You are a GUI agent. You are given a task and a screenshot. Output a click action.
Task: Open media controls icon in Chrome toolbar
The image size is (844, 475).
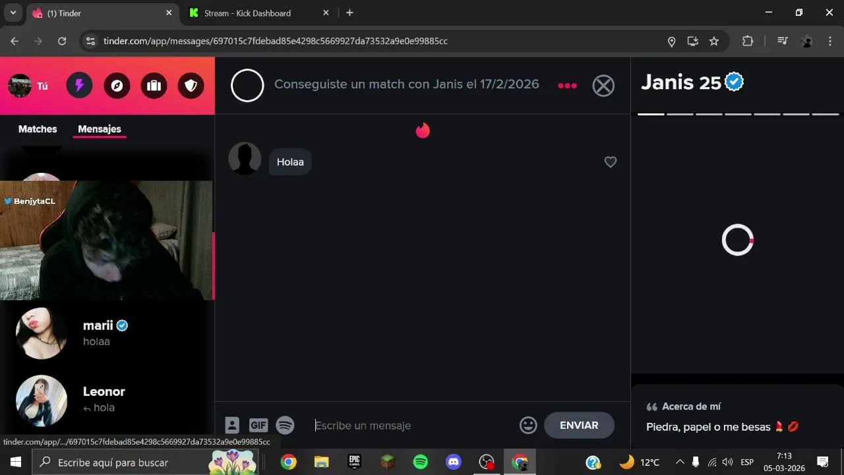point(782,41)
